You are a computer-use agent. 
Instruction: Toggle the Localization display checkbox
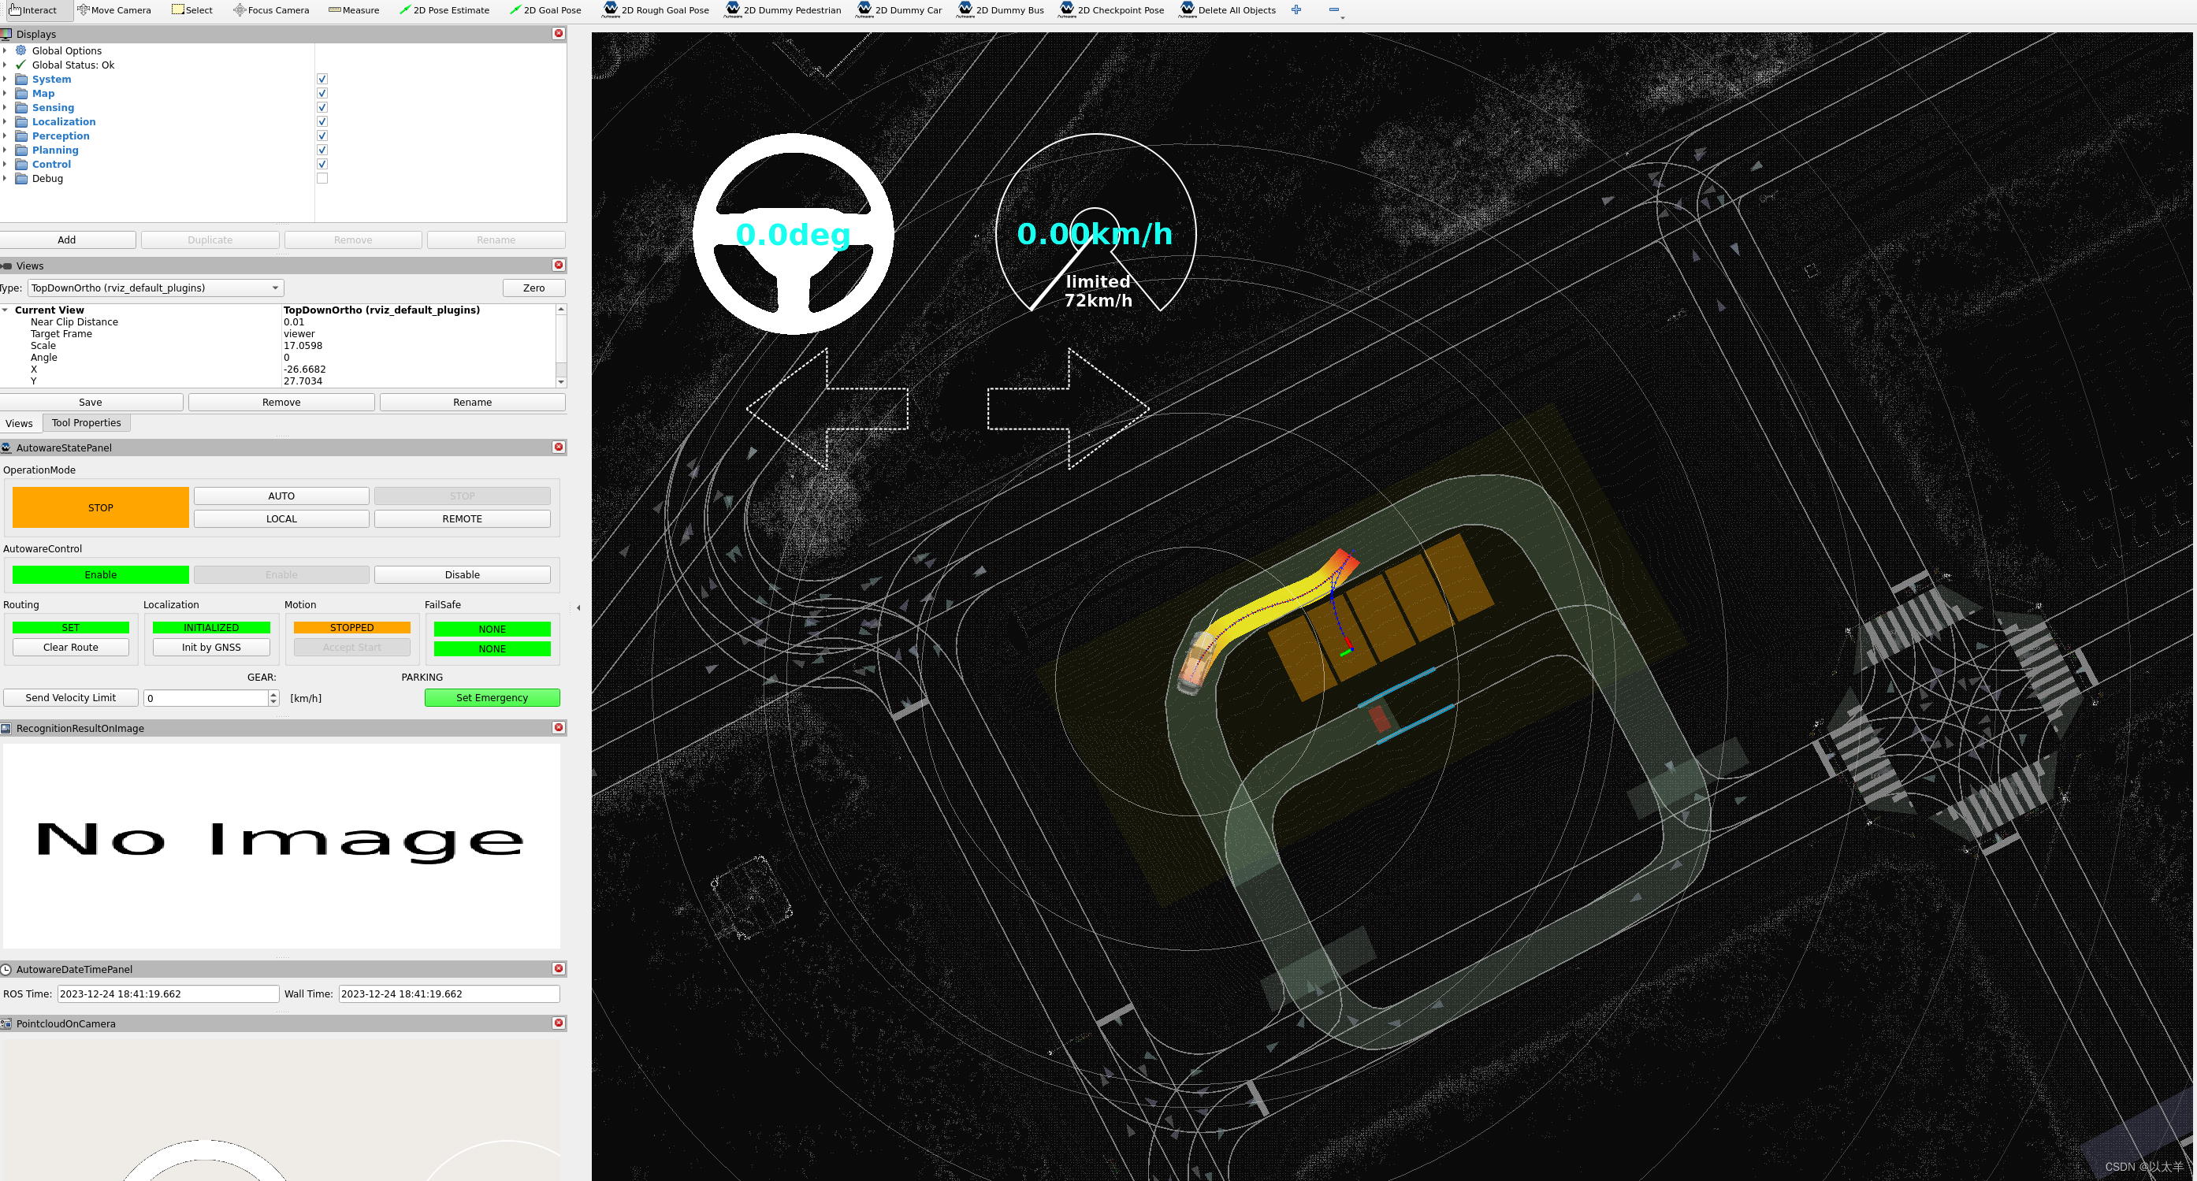click(322, 122)
